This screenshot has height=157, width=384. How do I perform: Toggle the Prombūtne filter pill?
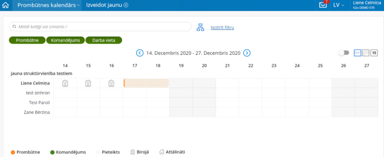tap(27, 40)
